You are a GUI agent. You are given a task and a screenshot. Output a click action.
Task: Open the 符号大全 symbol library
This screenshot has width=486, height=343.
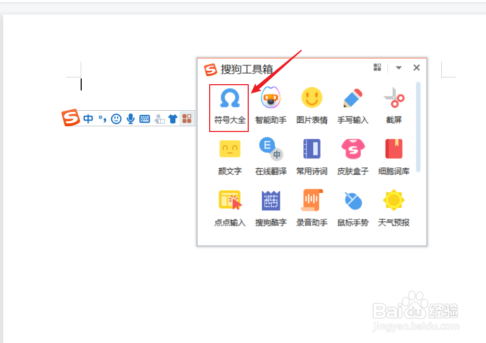(x=229, y=107)
